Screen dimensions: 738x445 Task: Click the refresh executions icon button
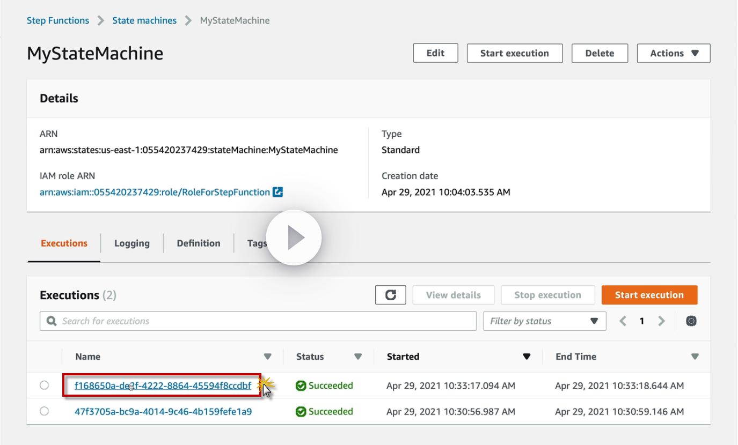pos(391,295)
